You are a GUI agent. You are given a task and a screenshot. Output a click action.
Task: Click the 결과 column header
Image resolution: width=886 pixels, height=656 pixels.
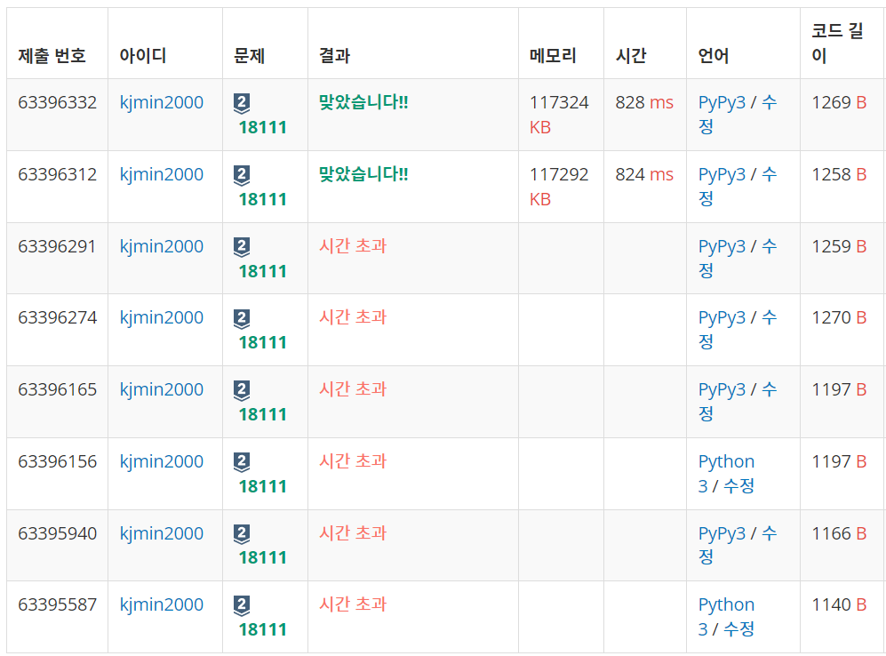334,56
